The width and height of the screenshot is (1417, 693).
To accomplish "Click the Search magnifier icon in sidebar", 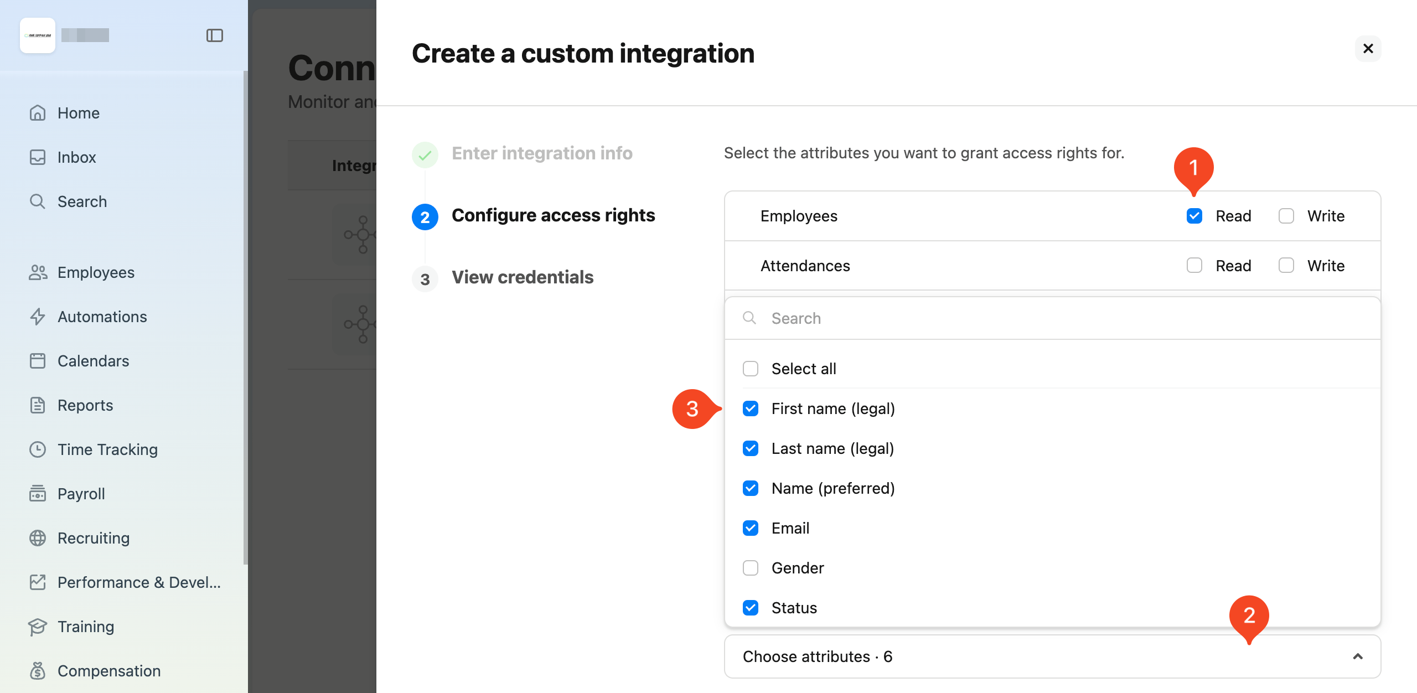I will 38,201.
